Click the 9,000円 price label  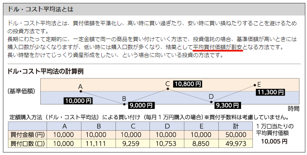coord(141,106)
